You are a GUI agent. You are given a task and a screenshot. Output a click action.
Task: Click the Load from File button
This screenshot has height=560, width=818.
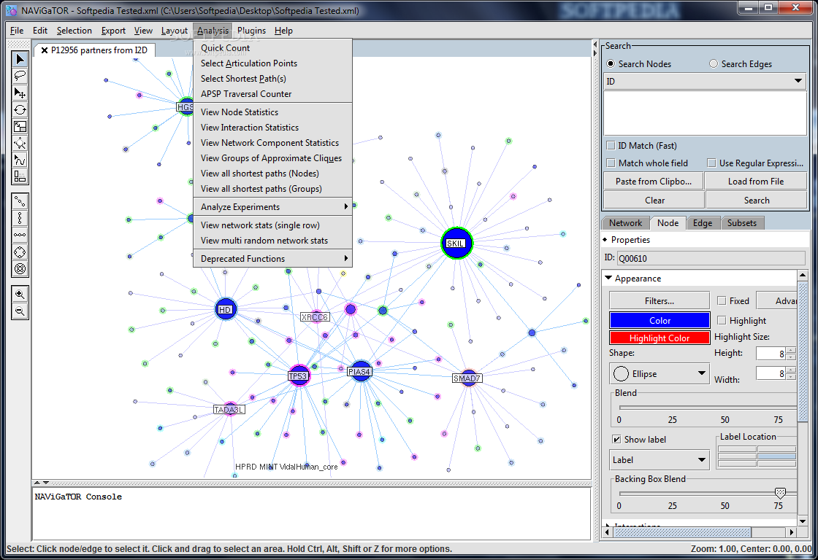point(756,182)
